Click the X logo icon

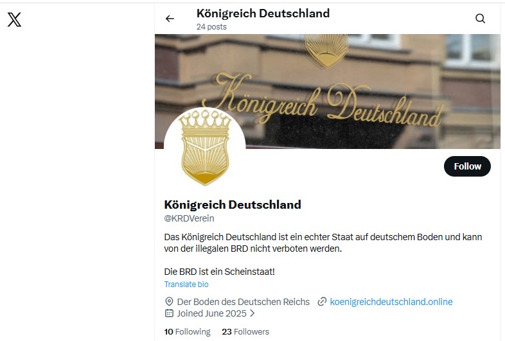[14, 19]
